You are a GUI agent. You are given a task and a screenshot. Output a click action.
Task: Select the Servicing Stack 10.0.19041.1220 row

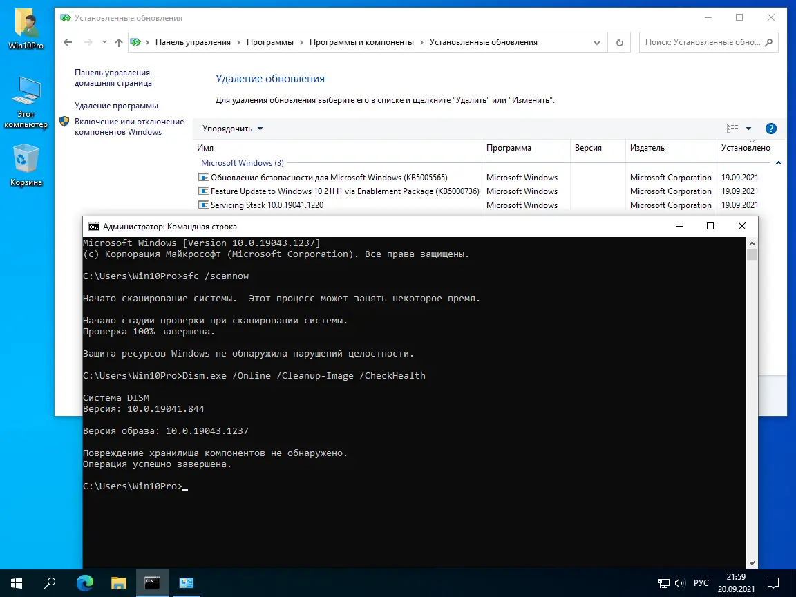click(477, 205)
